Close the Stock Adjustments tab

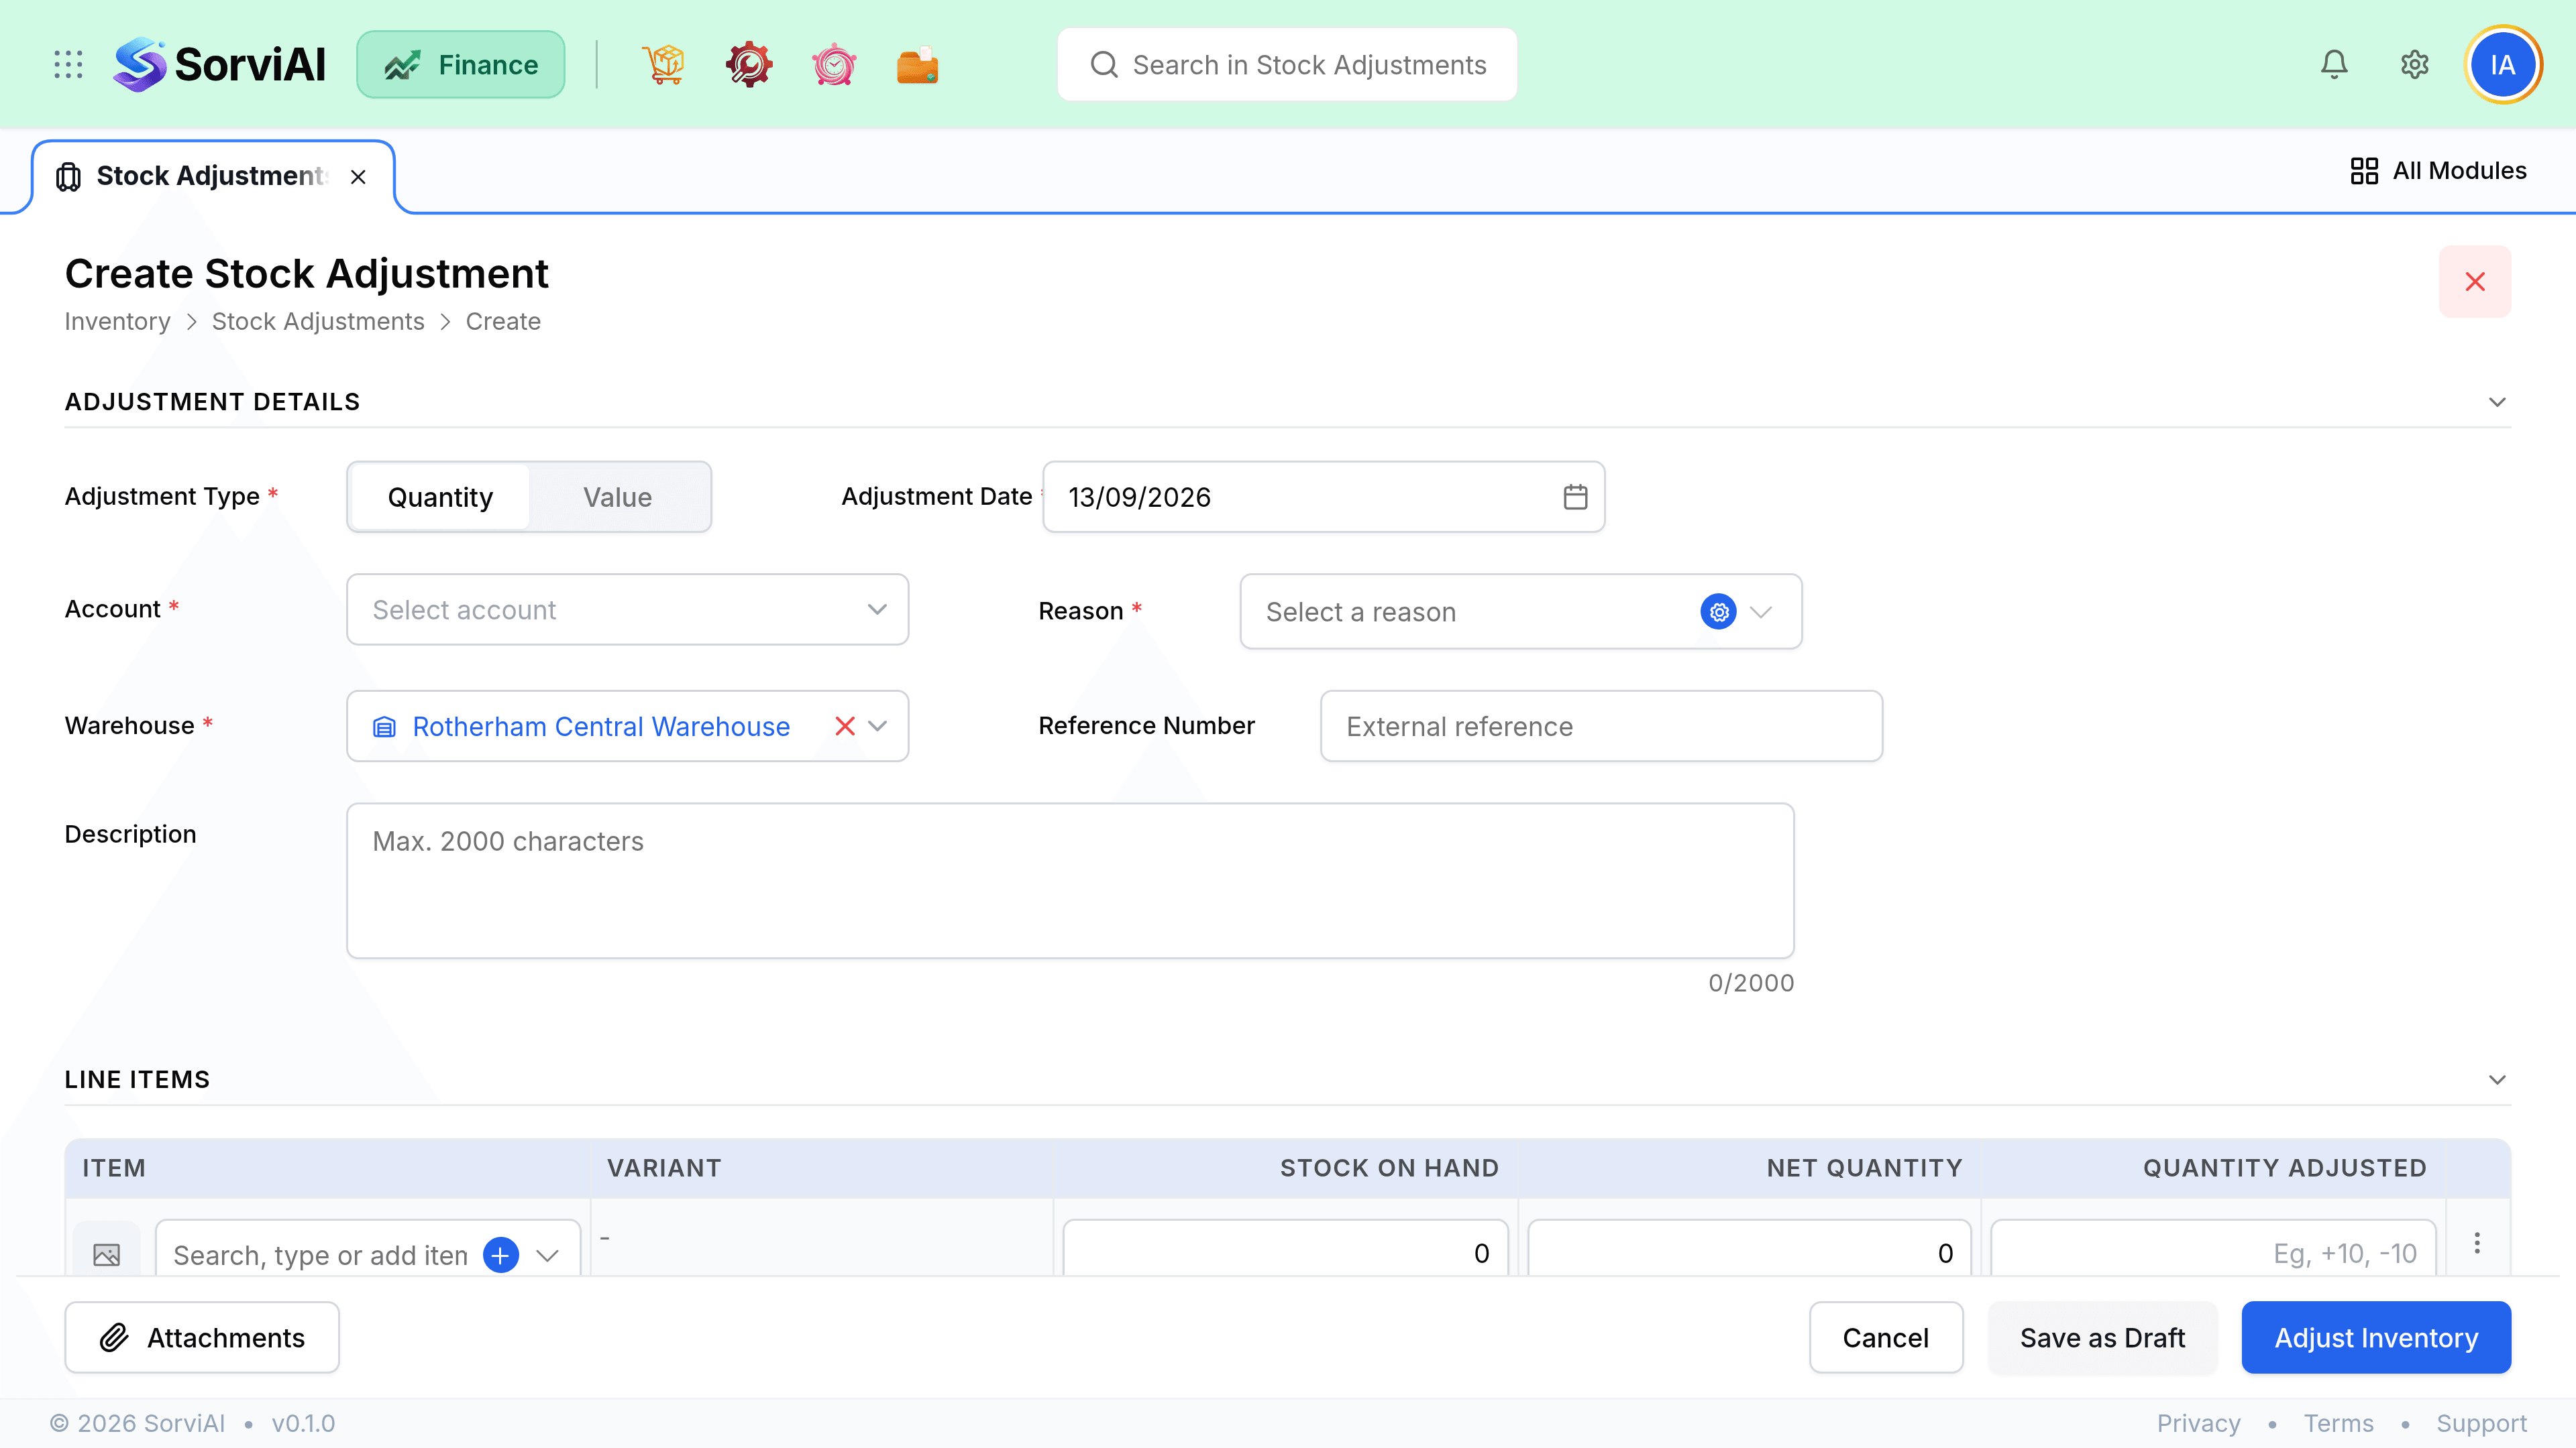(358, 177)
